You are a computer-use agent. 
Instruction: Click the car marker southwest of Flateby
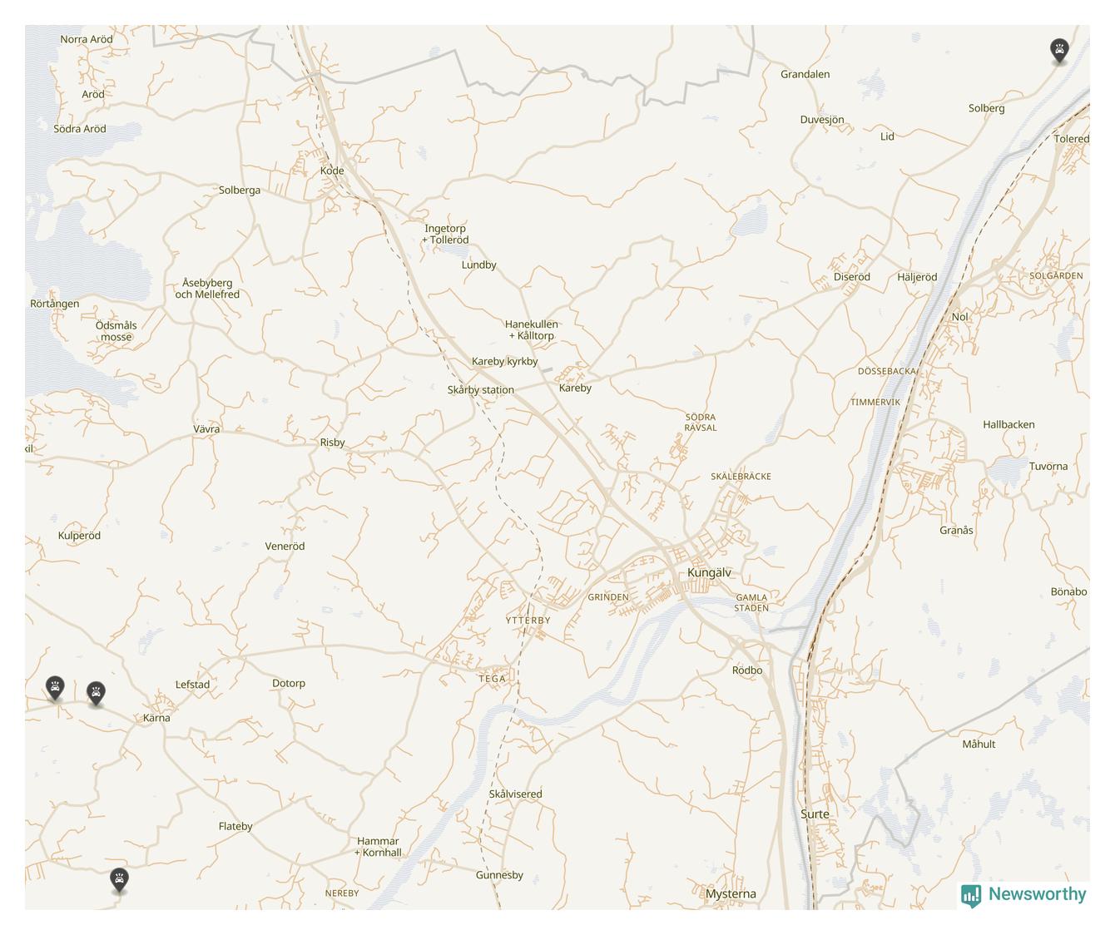click(x=120, y=879)
